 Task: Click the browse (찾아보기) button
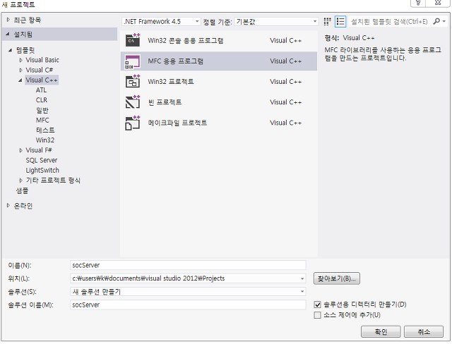pyautogui.click(x=337, y=278)
